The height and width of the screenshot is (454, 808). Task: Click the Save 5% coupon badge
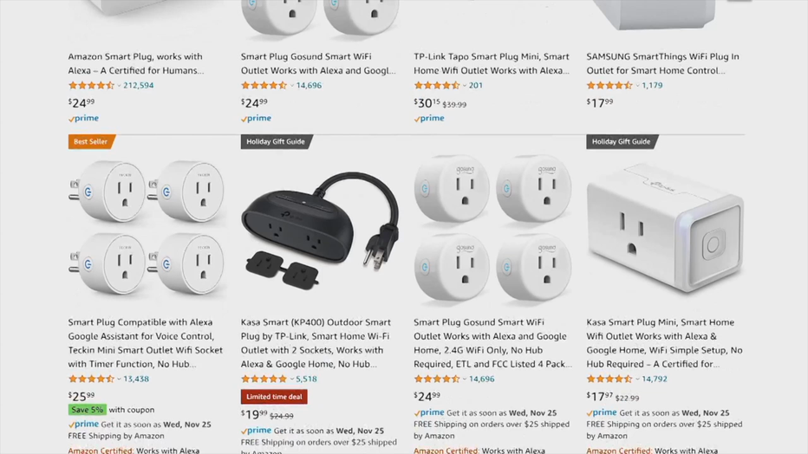pyautogui.click(x=87, y=410)
